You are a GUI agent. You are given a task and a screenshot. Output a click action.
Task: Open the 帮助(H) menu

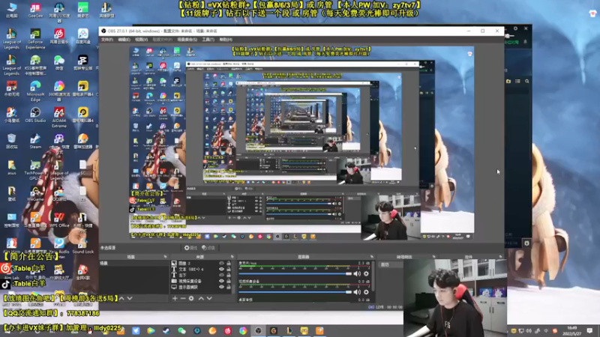tap(226, 40)
